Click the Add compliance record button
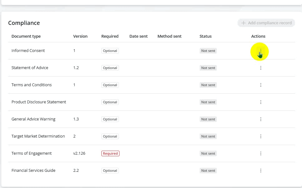 266,23
